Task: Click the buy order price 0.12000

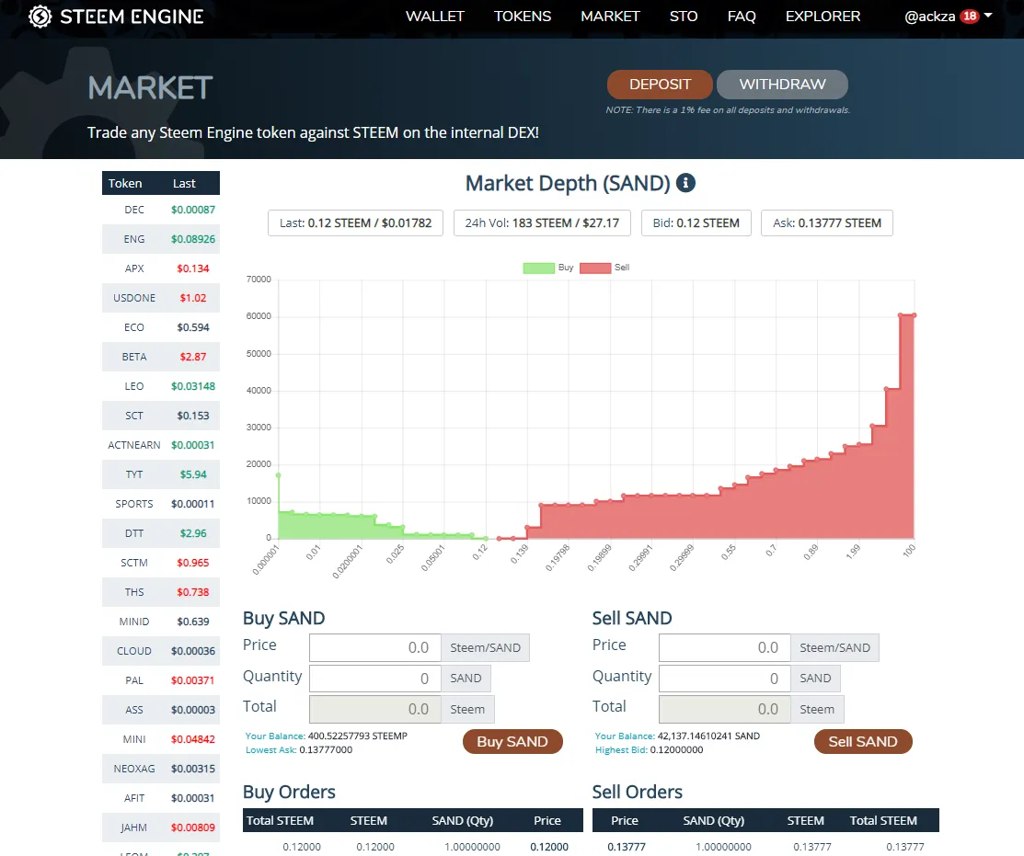Action: click(x=549, y=846)
